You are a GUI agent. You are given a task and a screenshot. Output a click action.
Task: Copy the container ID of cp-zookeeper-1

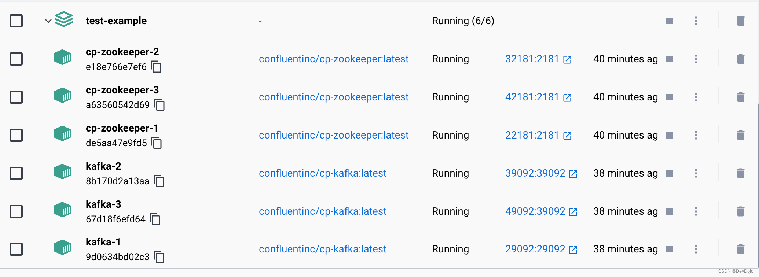point(157,143)
